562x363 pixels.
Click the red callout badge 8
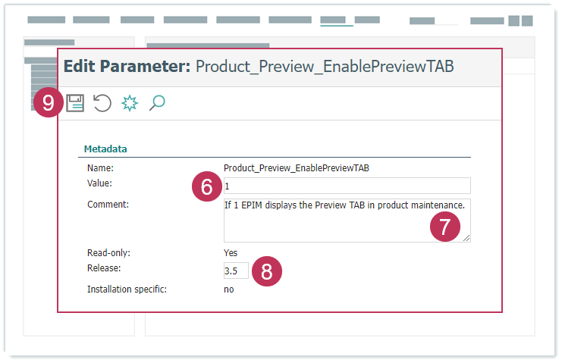266,271
